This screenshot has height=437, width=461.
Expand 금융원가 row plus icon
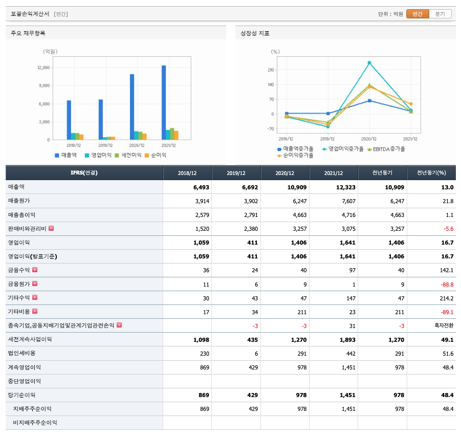pos(35,283)
